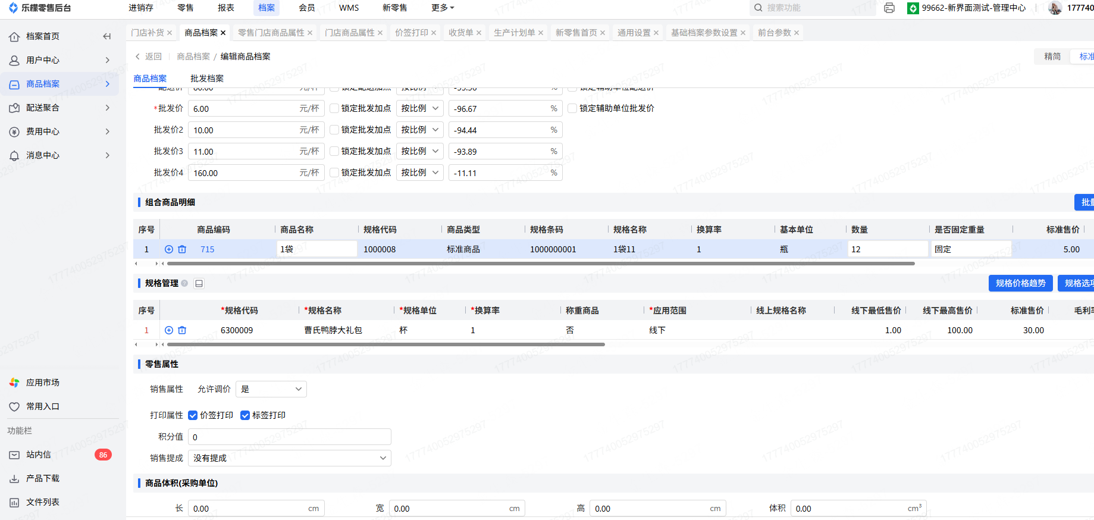Open 会员 top menu
Screen dimensions: 1094x520
pos(307,8)
